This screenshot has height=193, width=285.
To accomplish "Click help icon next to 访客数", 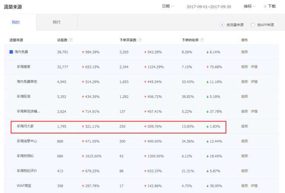I will click(x=71, y=40).
